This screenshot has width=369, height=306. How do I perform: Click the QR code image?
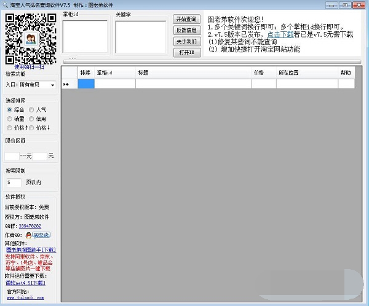(31, 37)
